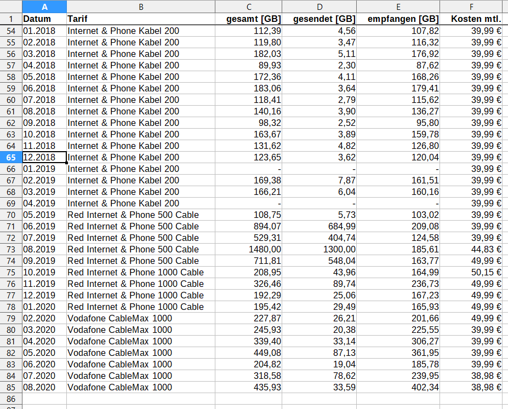Click total value 339,40
This screenshot has height=409, width=508.
pyautogui.click(x=248, y=341)
